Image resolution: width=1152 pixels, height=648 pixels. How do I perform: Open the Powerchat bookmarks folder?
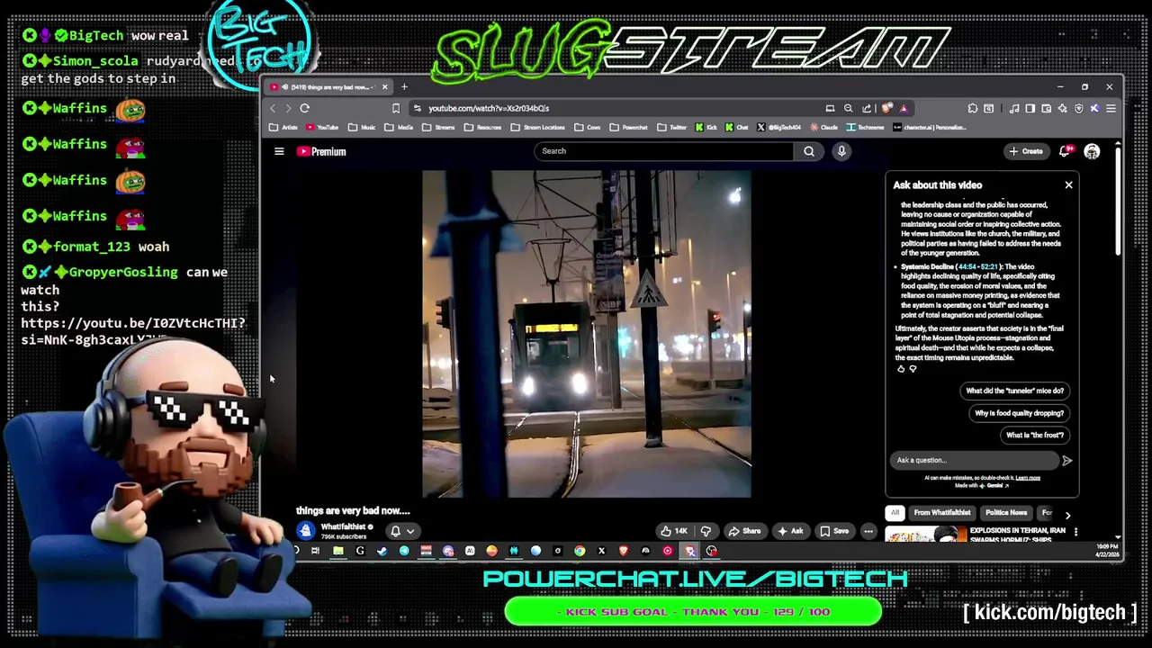(628, 128)
